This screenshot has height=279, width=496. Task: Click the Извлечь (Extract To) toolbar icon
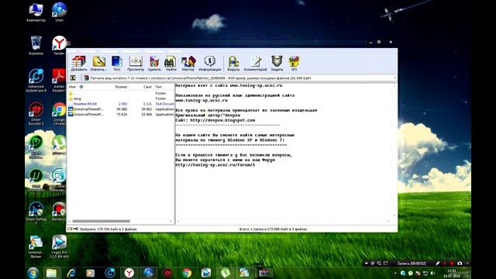pyautogui.click(x=98, y=64)
